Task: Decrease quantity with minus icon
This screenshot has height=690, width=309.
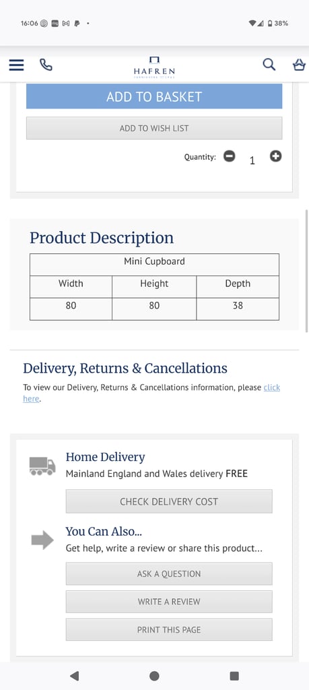Action: pyautogui.click(x=229, y=156)
